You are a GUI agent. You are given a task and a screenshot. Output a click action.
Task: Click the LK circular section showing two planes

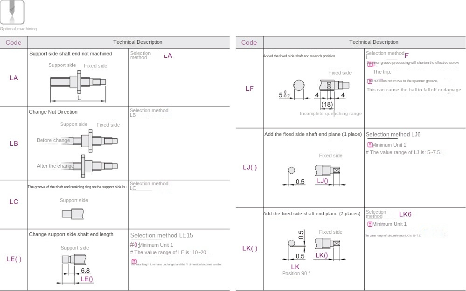tap(292, 244)
